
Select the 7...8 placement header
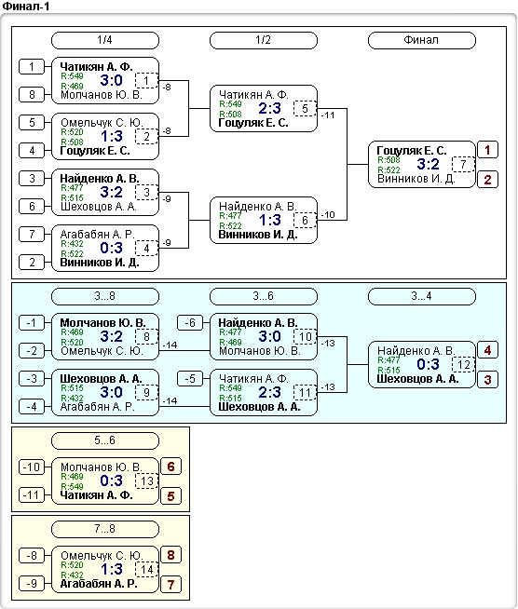105,529
